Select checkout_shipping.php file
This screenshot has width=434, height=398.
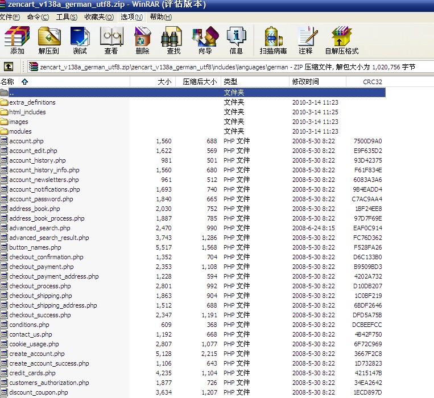40,296
